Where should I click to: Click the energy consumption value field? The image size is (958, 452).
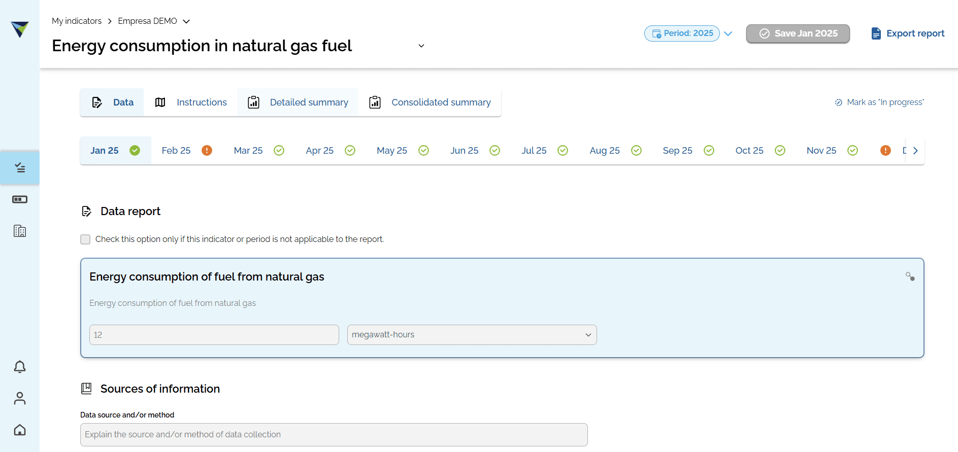(x=214, y=335)
